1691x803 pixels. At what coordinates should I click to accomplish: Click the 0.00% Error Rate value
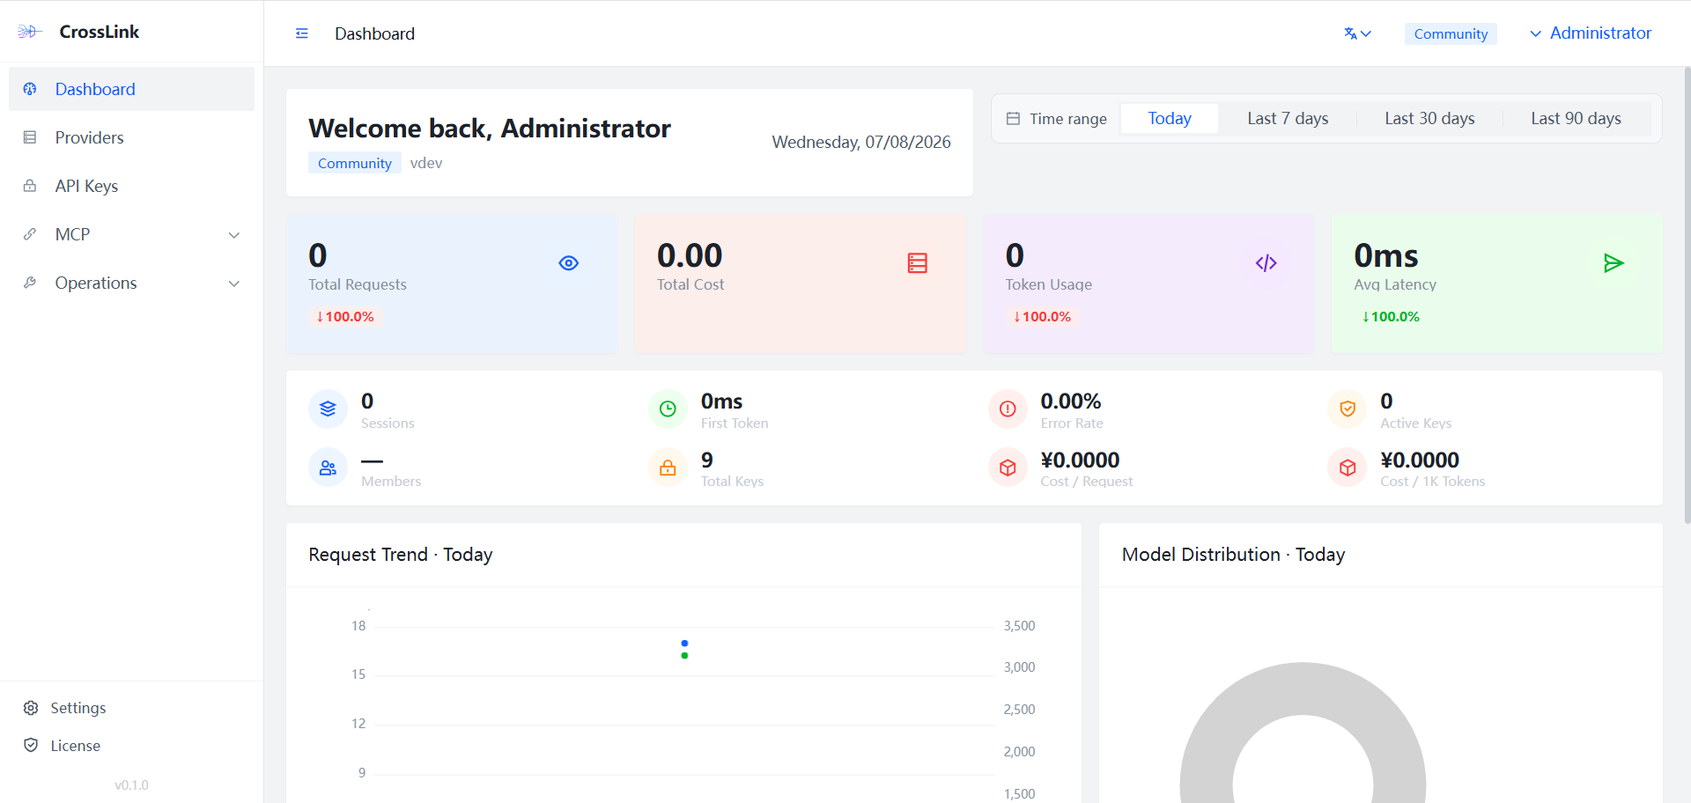pyautogui.click(x=1071, y=401)
